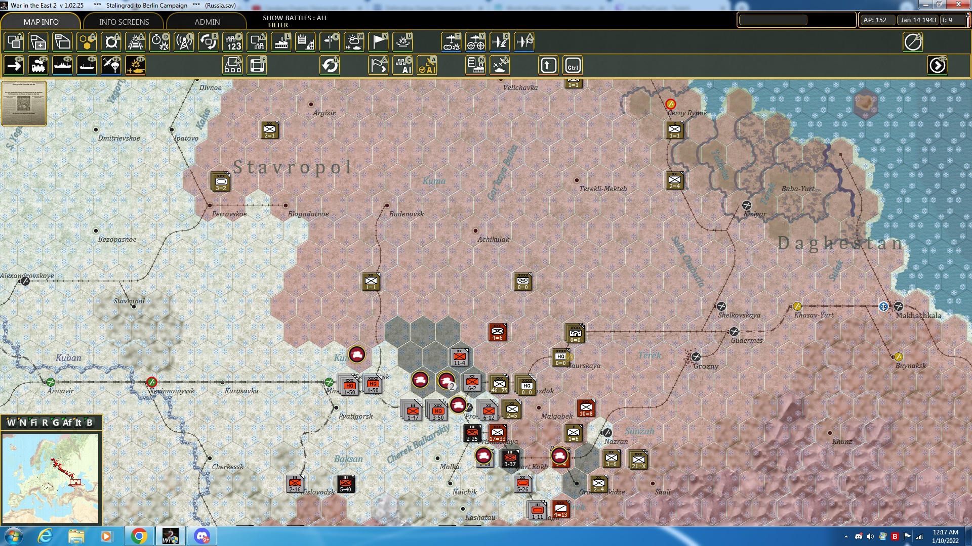Click the up-arrow shift key icon
Image resolution: width=972 pixels, height=546 pixels.
coord(548,66)
